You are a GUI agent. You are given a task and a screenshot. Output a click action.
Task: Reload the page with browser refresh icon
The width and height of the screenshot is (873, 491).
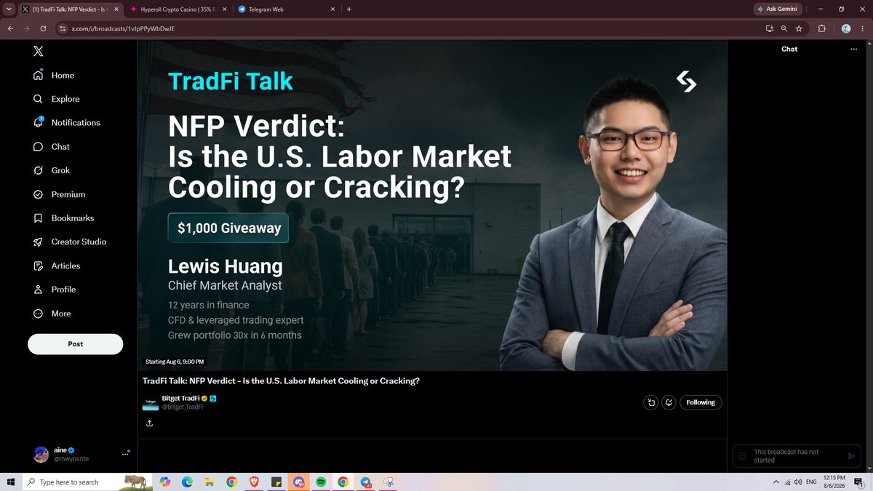tap(44, 28)
